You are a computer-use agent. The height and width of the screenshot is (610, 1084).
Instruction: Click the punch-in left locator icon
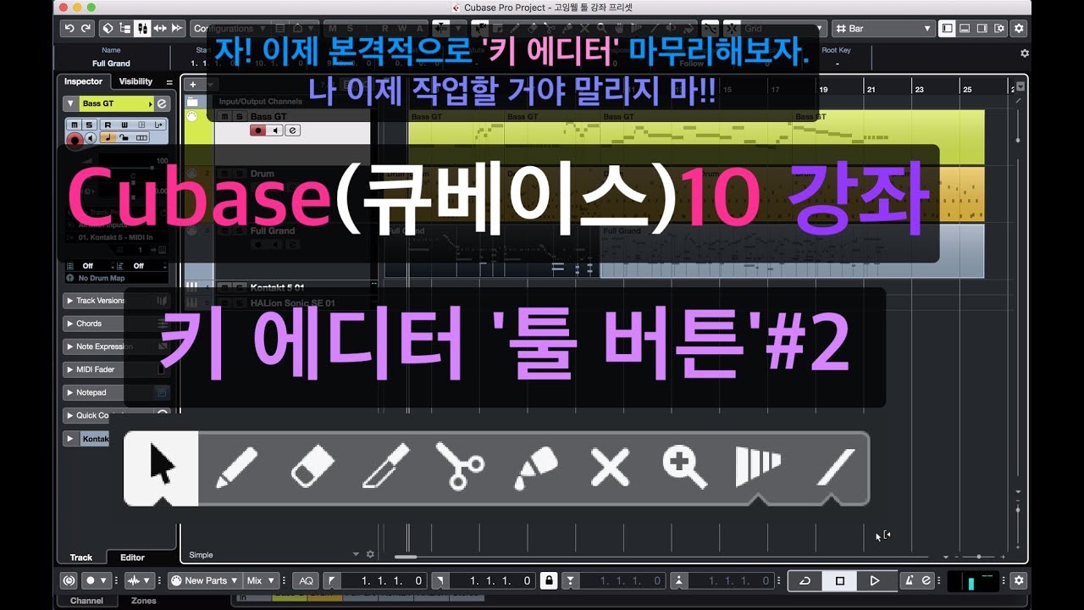pos(331,580)
